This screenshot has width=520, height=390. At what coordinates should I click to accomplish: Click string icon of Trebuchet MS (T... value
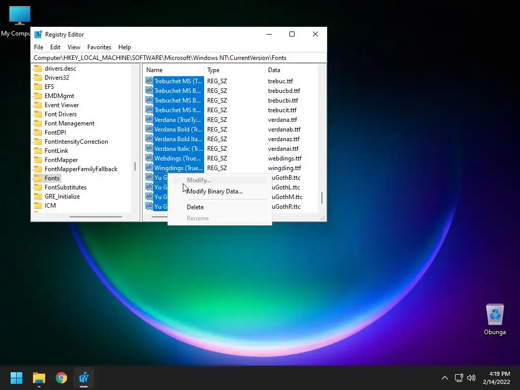tap(149, 81)
